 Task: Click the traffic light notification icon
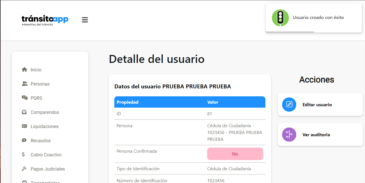coord(280,18)
